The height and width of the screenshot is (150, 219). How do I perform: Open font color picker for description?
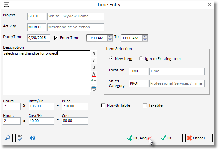pyautogui.click(x=94, y=74)
